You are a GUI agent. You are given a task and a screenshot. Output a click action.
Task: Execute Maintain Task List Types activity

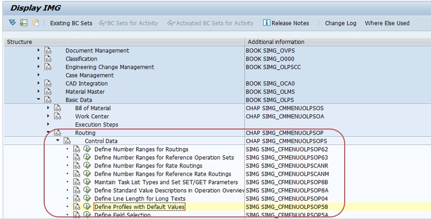click(87, 182)
